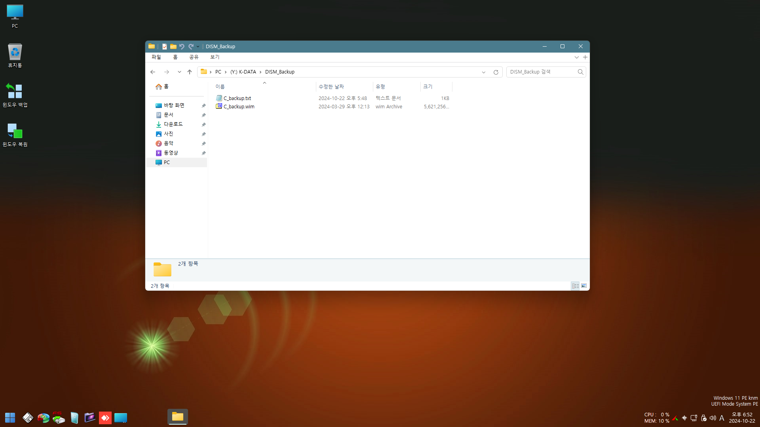Screen dimensions: 760x427
Task: Switch to large icons view in status bar
Action: point(584,286)
